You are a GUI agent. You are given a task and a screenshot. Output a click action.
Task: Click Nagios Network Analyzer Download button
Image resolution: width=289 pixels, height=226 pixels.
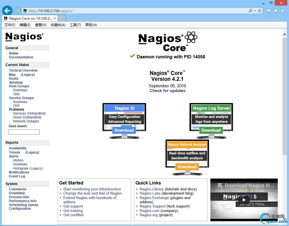187,167
